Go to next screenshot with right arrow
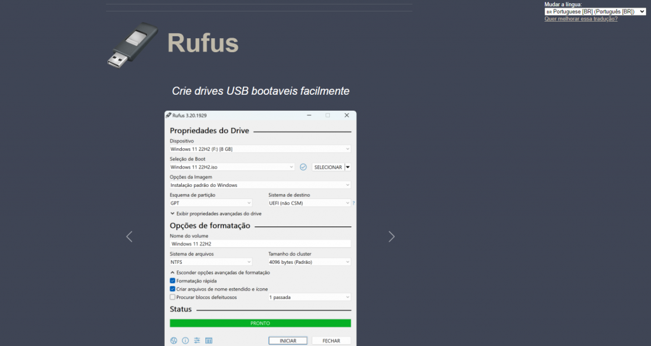The image size is (651, 346). [392, 237]
